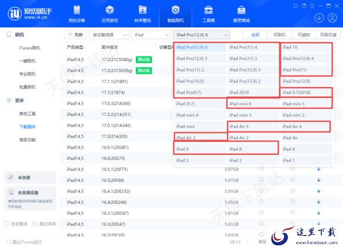Open the 按设备选择 dropdown
This screenshot has height=247, width=343.
(x=109, y=35)
